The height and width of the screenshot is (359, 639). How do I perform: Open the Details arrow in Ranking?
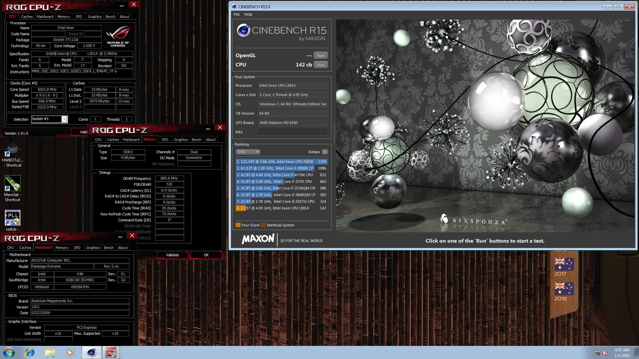point(325,152)
